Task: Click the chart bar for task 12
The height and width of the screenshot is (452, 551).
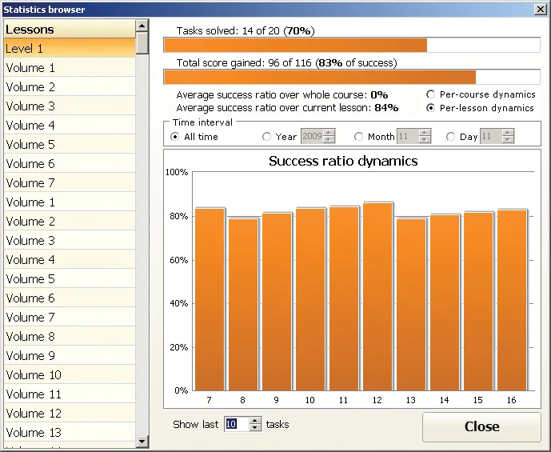Action: coord(377,297)
